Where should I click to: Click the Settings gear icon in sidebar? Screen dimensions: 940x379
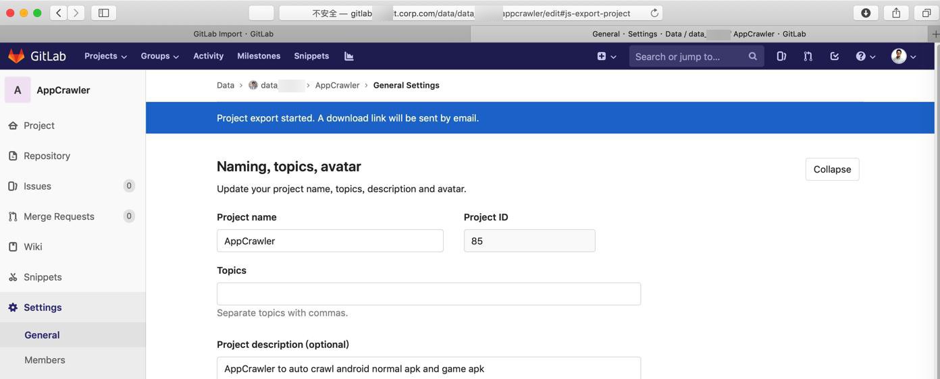[13, 308]
